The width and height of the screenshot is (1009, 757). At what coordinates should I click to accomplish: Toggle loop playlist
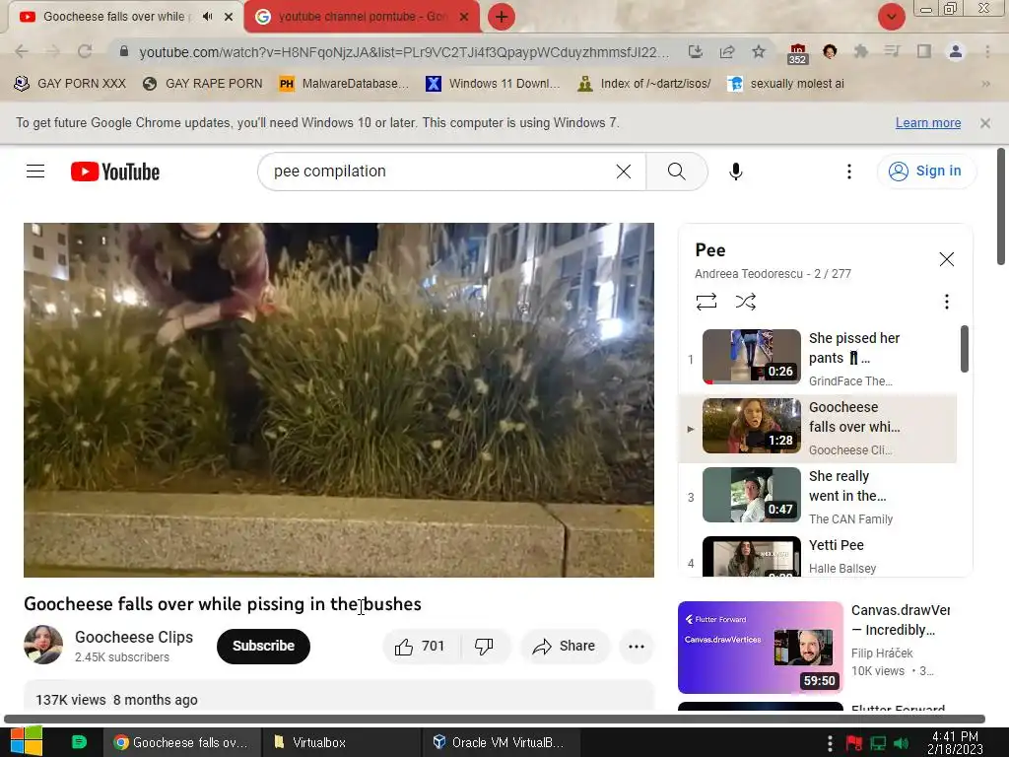(x=706, y=302)
